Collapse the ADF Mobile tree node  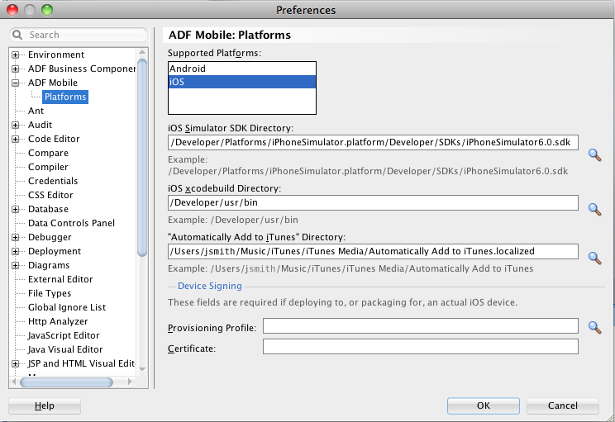click(x=16, y=83)
